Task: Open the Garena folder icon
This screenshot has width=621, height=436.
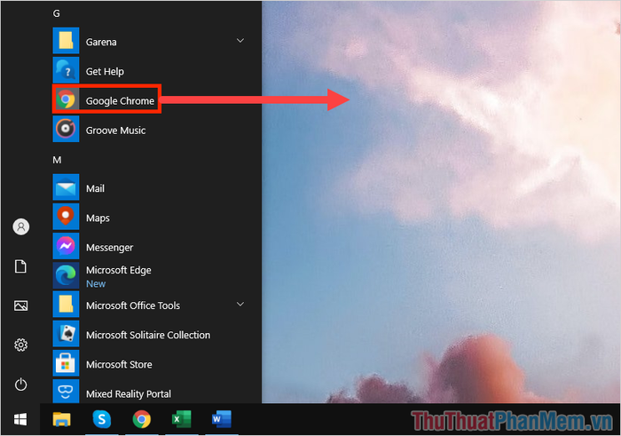Action: [66, 41]
